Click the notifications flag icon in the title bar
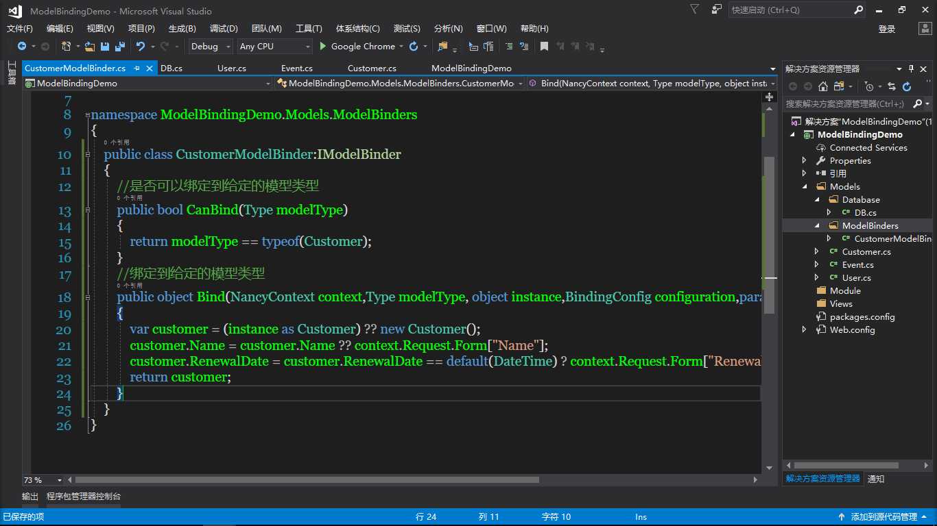 (x=695, y=10)
